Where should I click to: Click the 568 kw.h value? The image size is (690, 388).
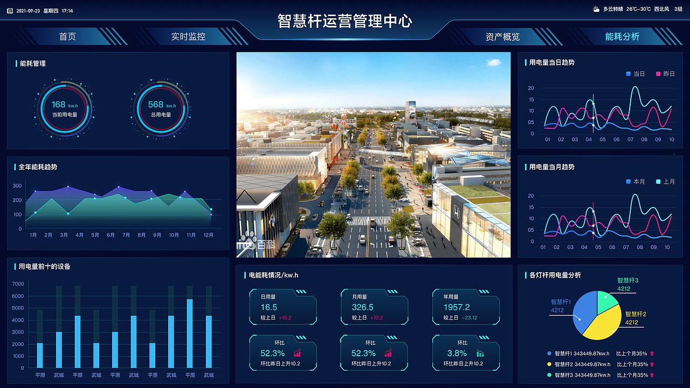point(162,105)
